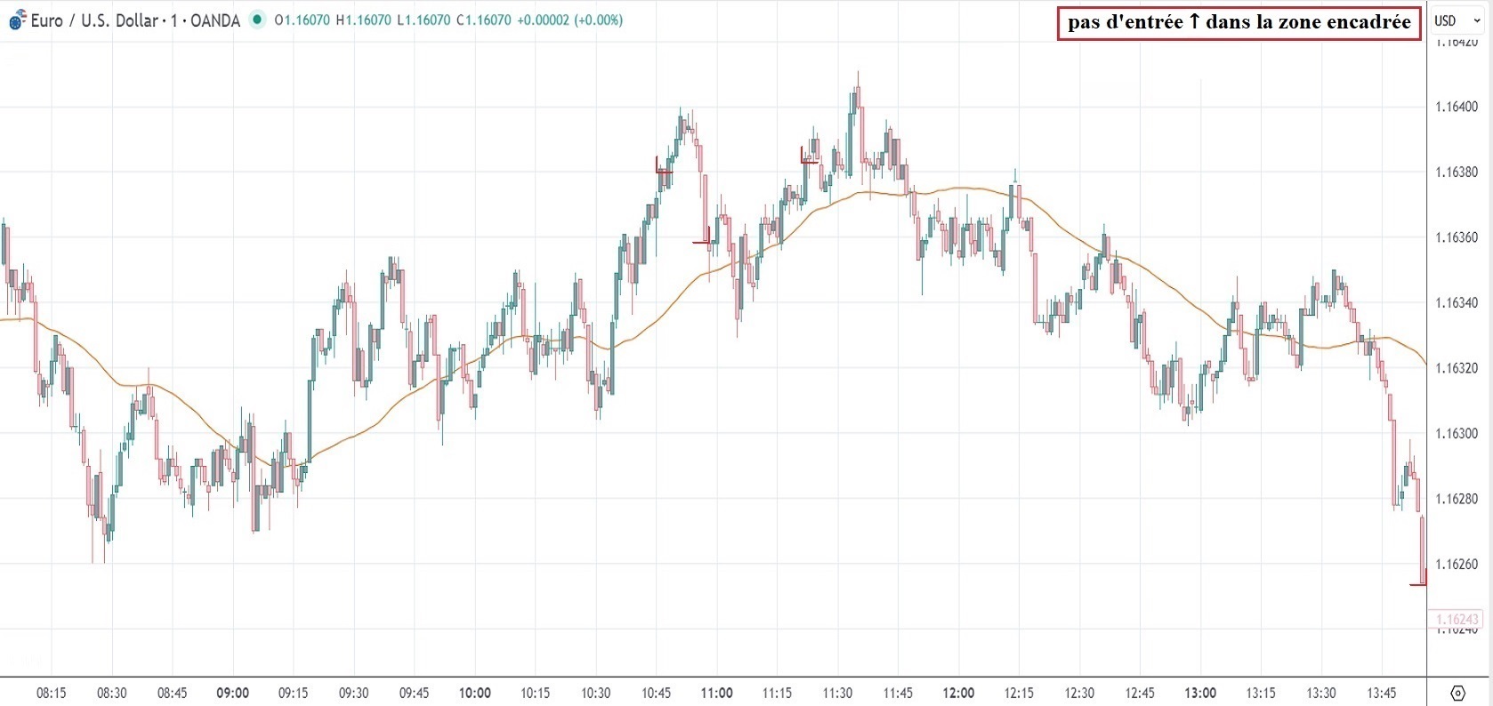Click the 12:30 time axis label

(x=1080, y=693)
